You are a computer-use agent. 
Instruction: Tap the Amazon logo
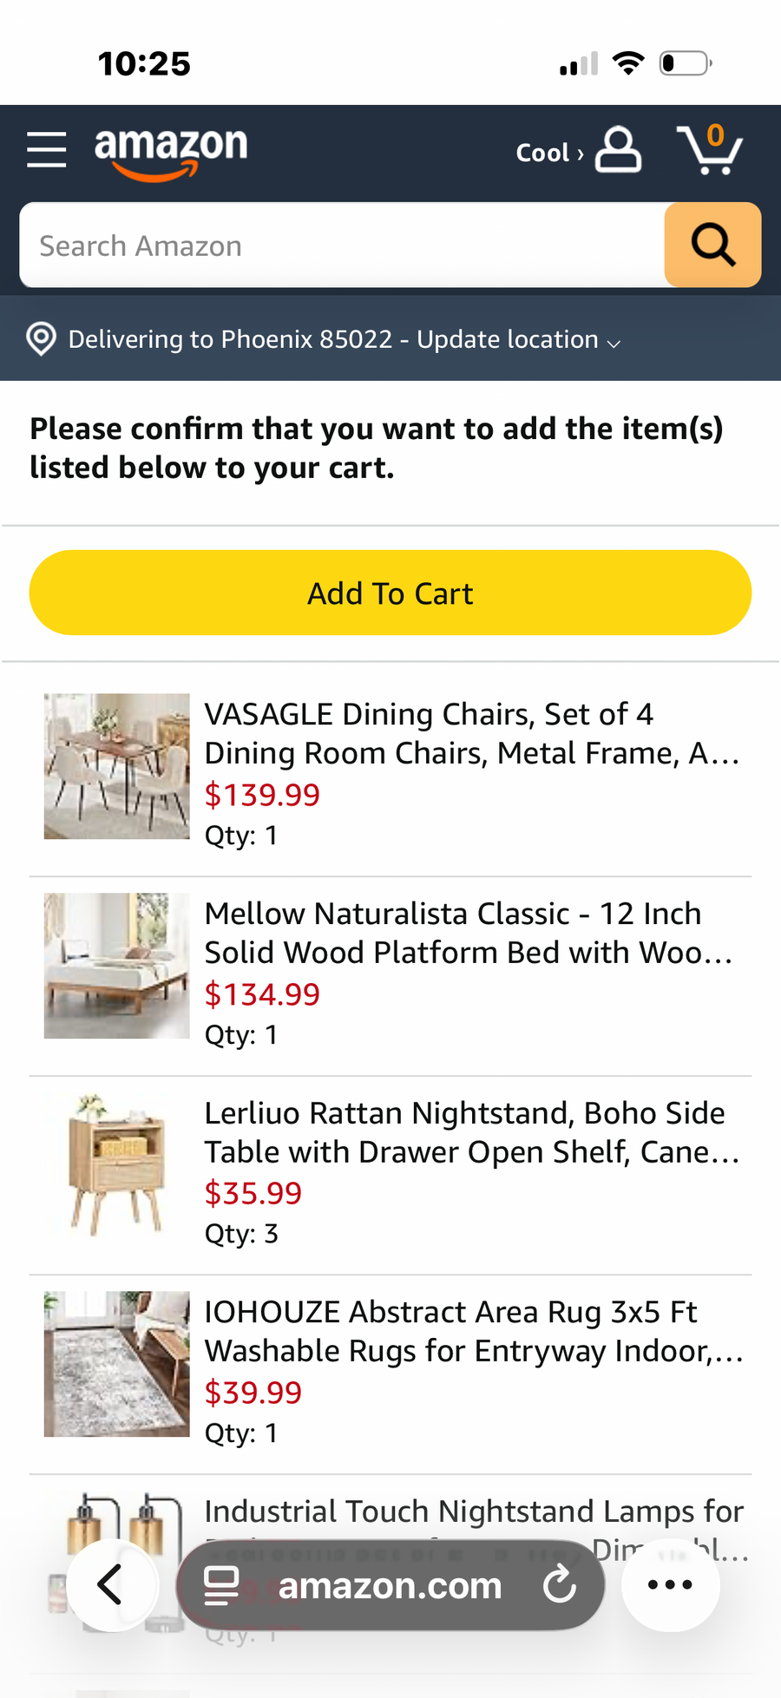pos(171,153)
